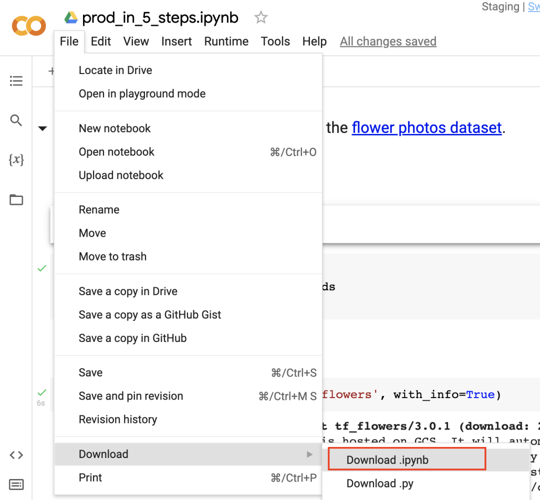Click the Colab logo icon
The image size is (540, 500).
(x=29, y=26)
